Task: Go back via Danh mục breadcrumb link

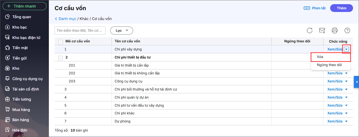Action: pyautogui.click(x=67, y=19)
